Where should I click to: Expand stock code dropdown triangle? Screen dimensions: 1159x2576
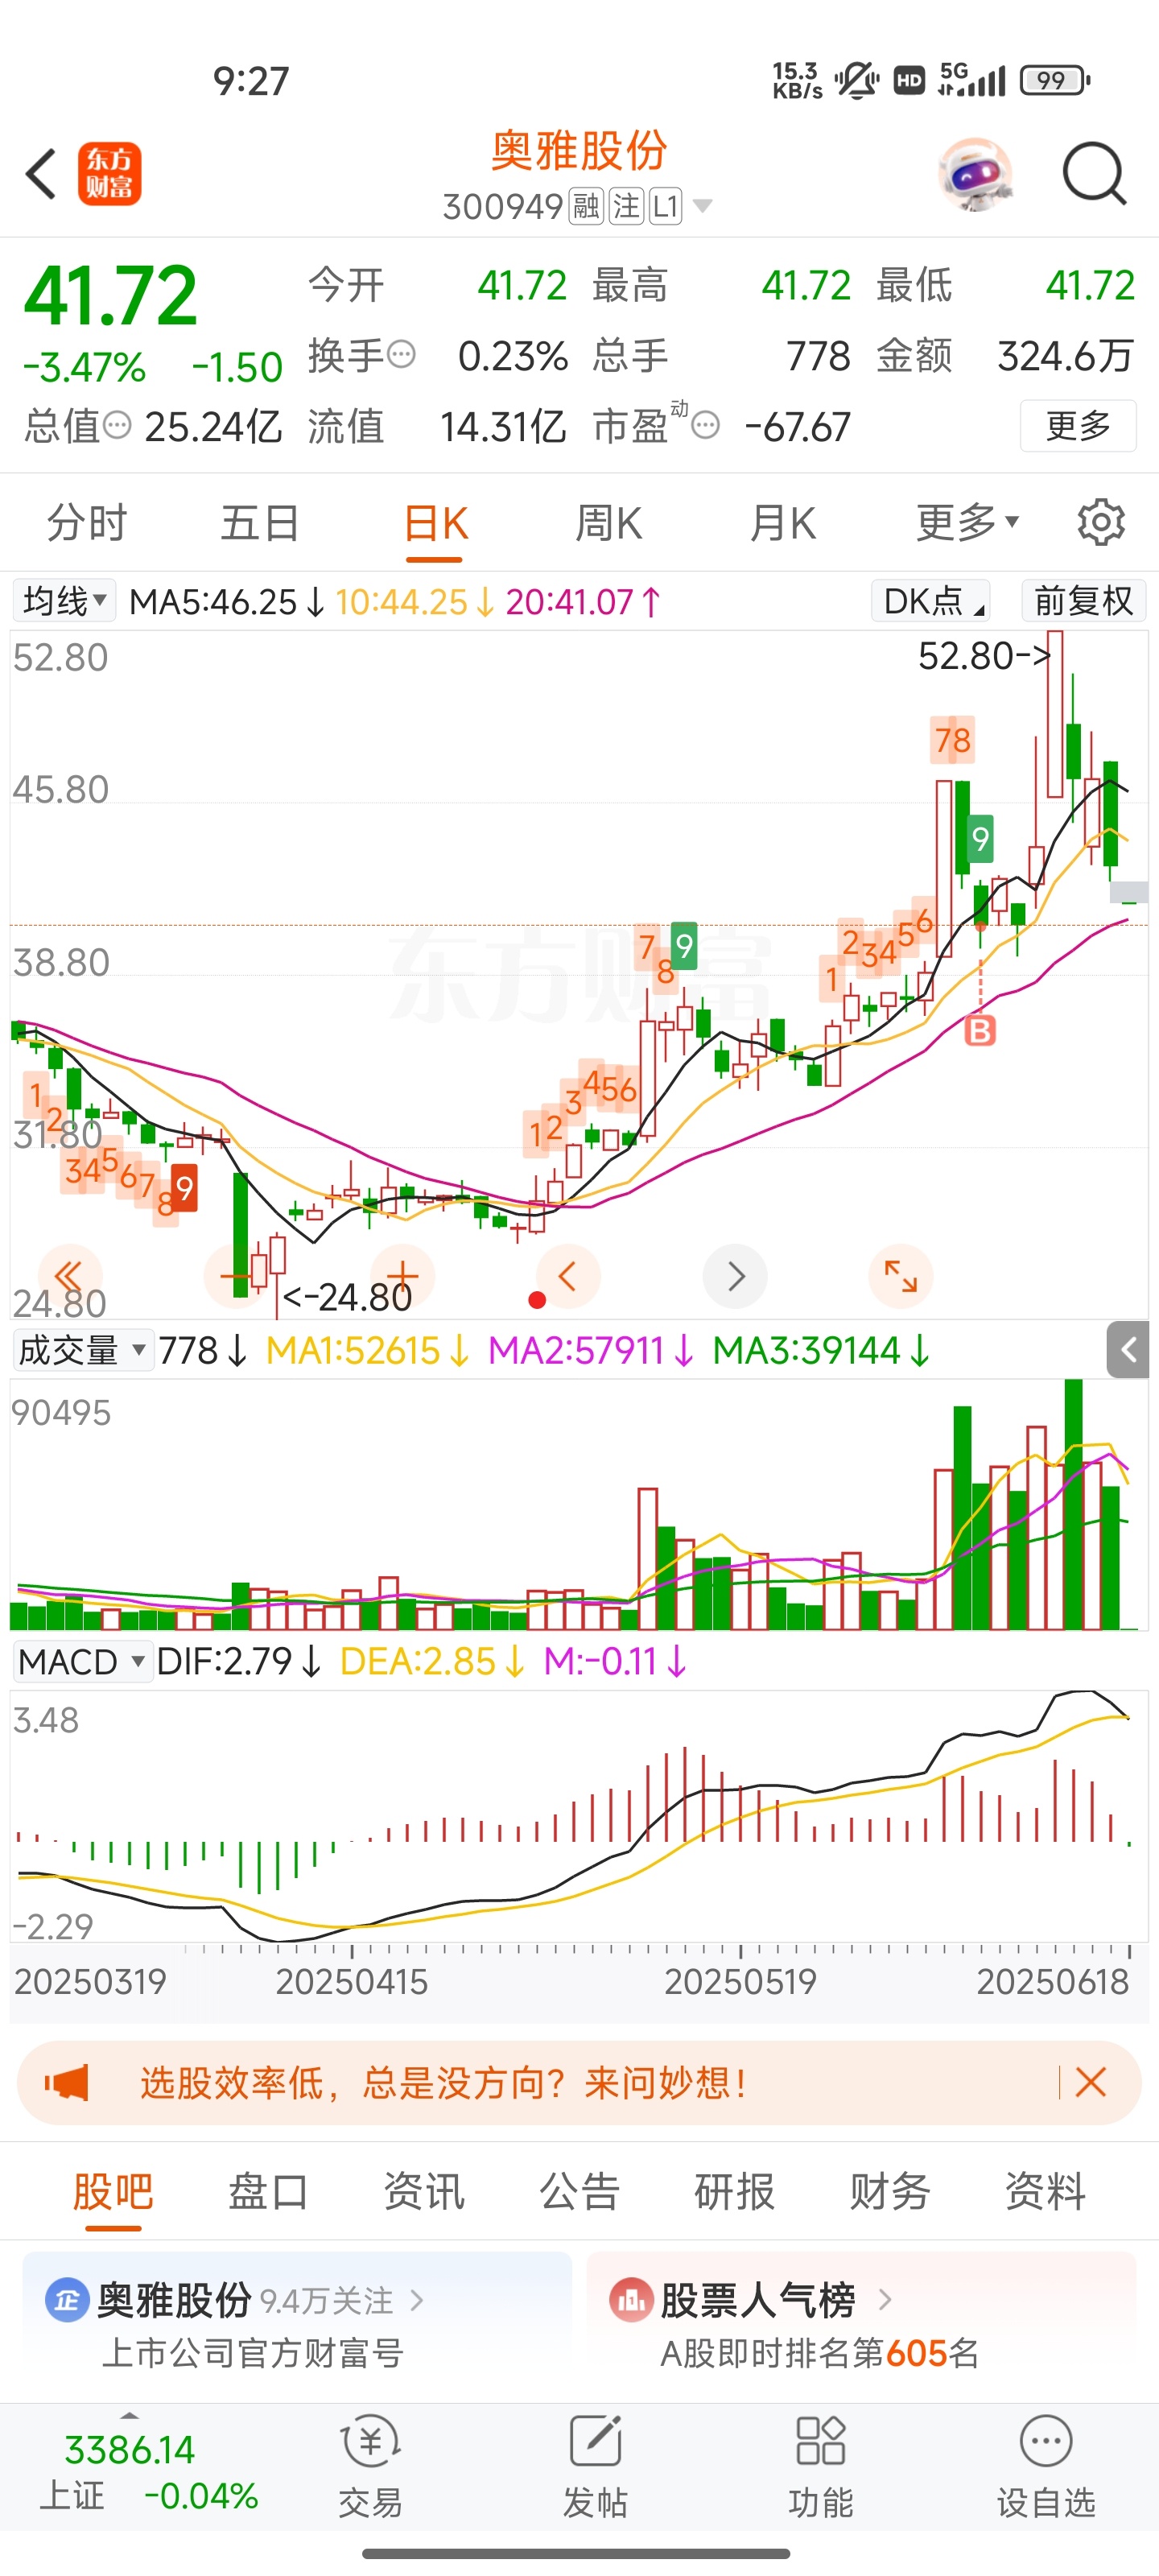pyautogui.click(x=703, y=206)
